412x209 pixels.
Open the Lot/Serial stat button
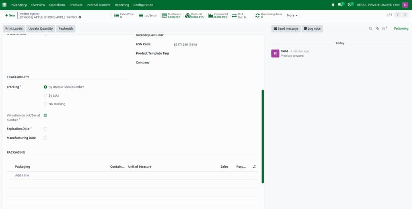tap(147, 16)
